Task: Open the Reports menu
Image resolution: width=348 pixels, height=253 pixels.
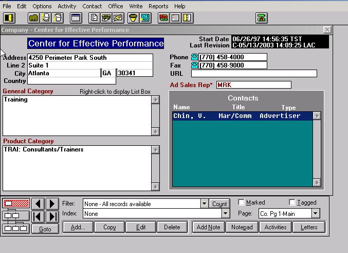Action: coord(158,6)
